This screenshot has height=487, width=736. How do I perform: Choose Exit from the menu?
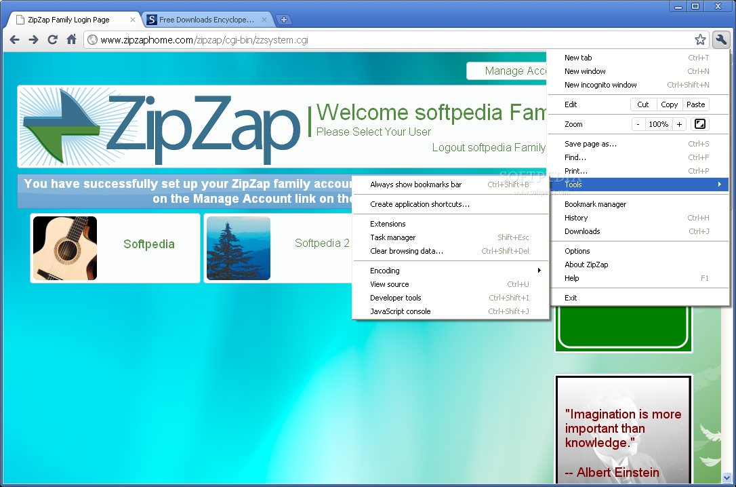638,298
